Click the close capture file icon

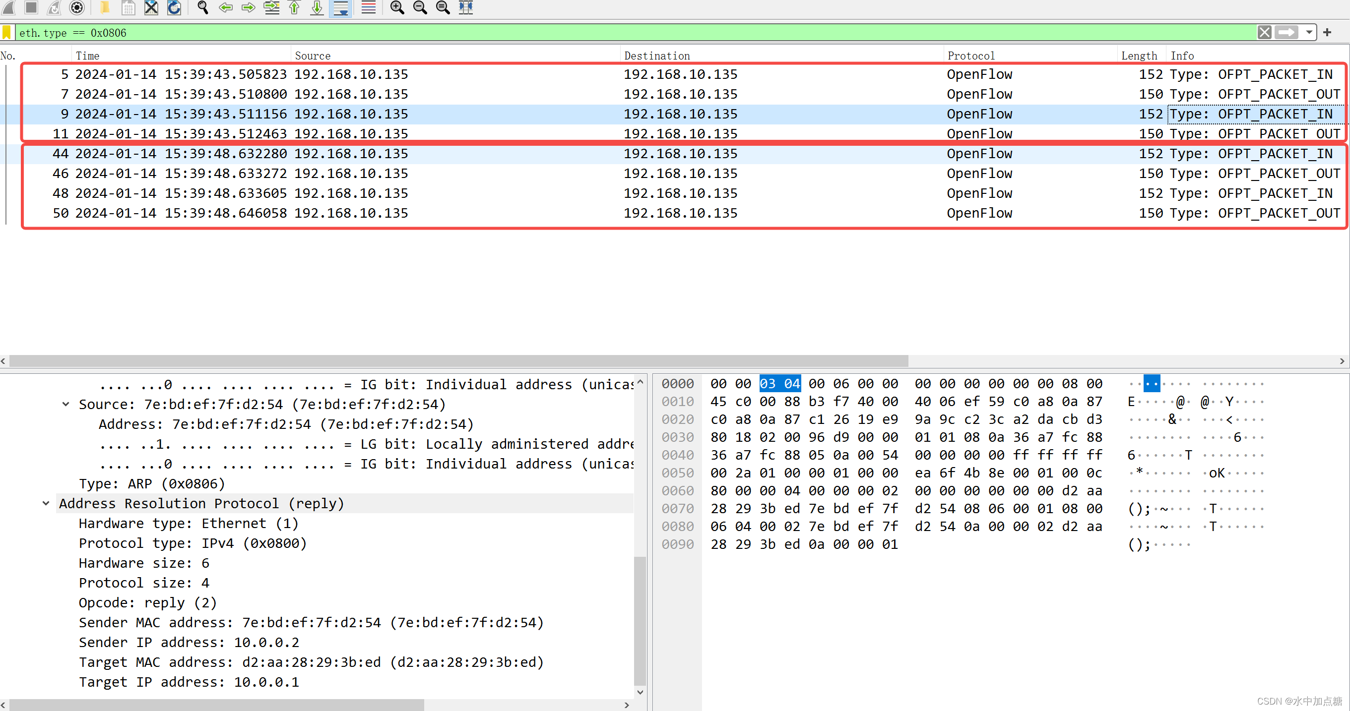pos(151,7)
